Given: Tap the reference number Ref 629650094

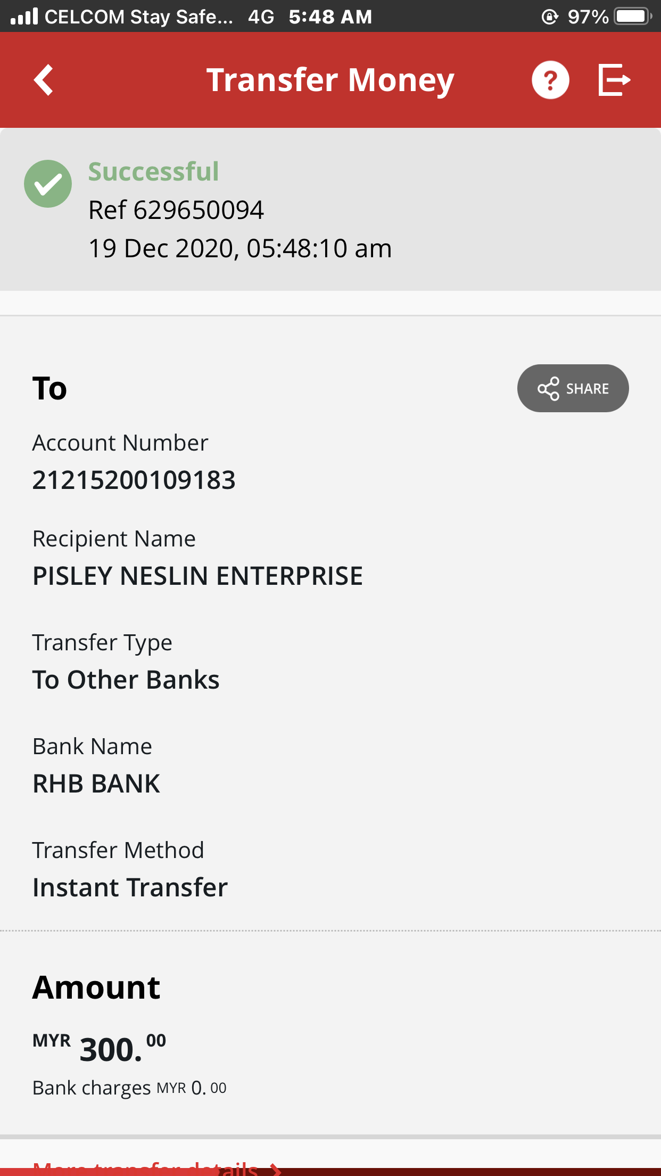Looking at the screenshot, I should [x=176, y=210].
